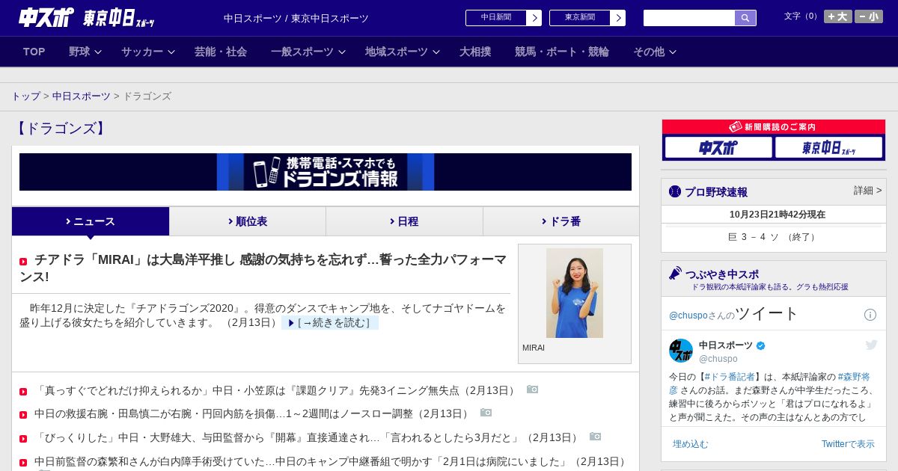Expand the 地域スポーツ navigation menu
The width and height of the screenshot is (898, 471).
coord(403,52)
